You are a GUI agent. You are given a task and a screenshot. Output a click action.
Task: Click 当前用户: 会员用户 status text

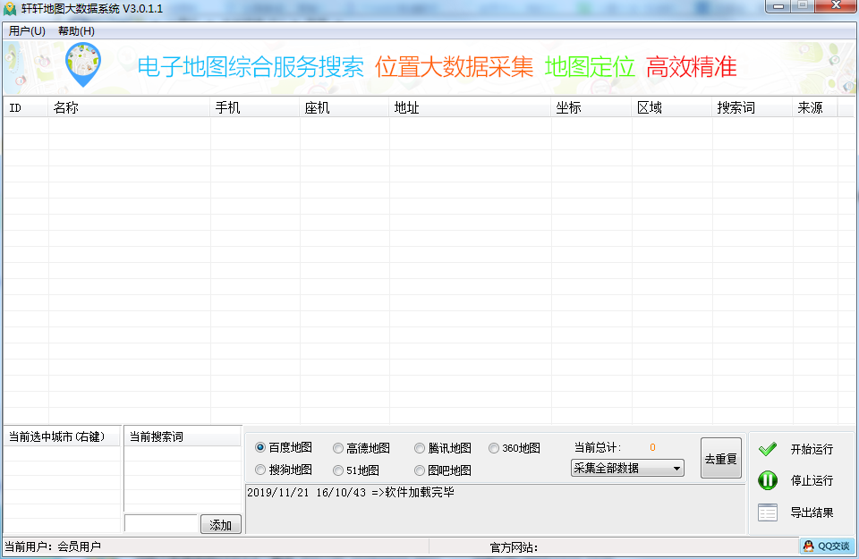point(53,546)
